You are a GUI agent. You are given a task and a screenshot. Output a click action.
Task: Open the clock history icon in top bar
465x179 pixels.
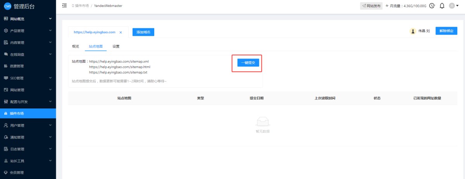click(x=432, y=6)
